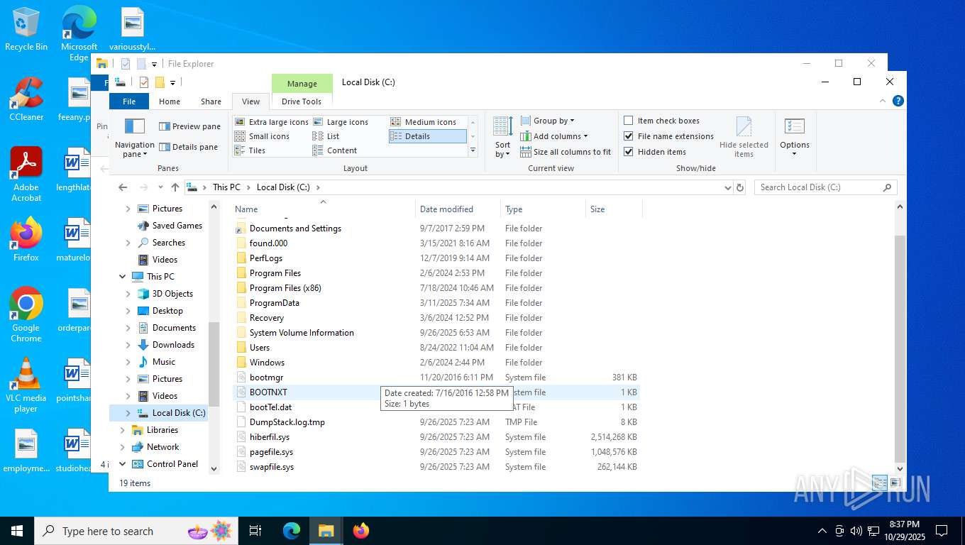The height and width of the screenshot is (545, 965).
Task: Open Task View on the taskbar
Action: pos(255,530)
